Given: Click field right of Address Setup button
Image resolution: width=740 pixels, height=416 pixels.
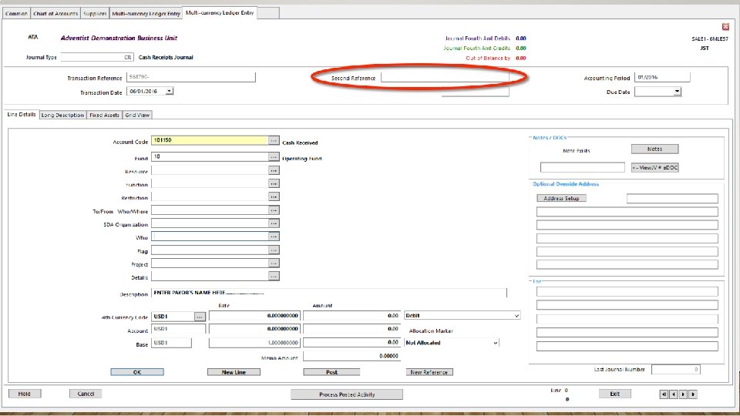Looking at the screenshot, I should 672,199.
